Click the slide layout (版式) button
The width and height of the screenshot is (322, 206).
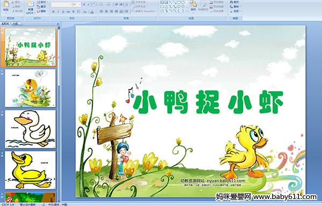coord(42,2)
